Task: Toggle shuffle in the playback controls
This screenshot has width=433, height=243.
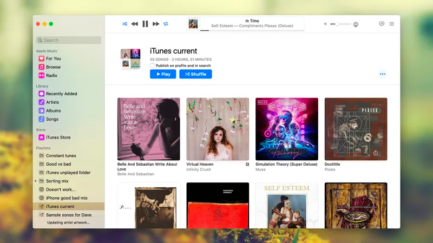Action: [x=125, y=24]
